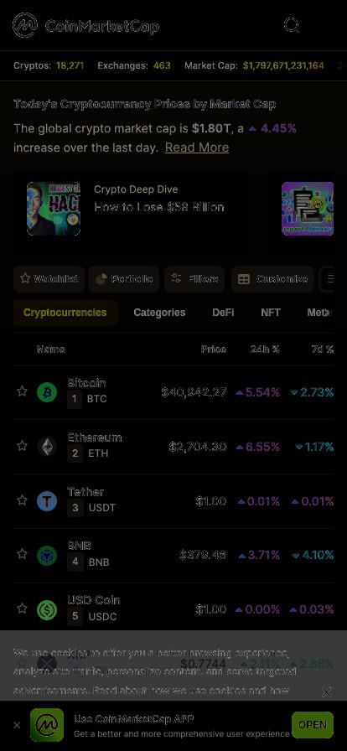Open the search magnifier icon
Screen dimensions: 347x751
(x=292, y=25)
